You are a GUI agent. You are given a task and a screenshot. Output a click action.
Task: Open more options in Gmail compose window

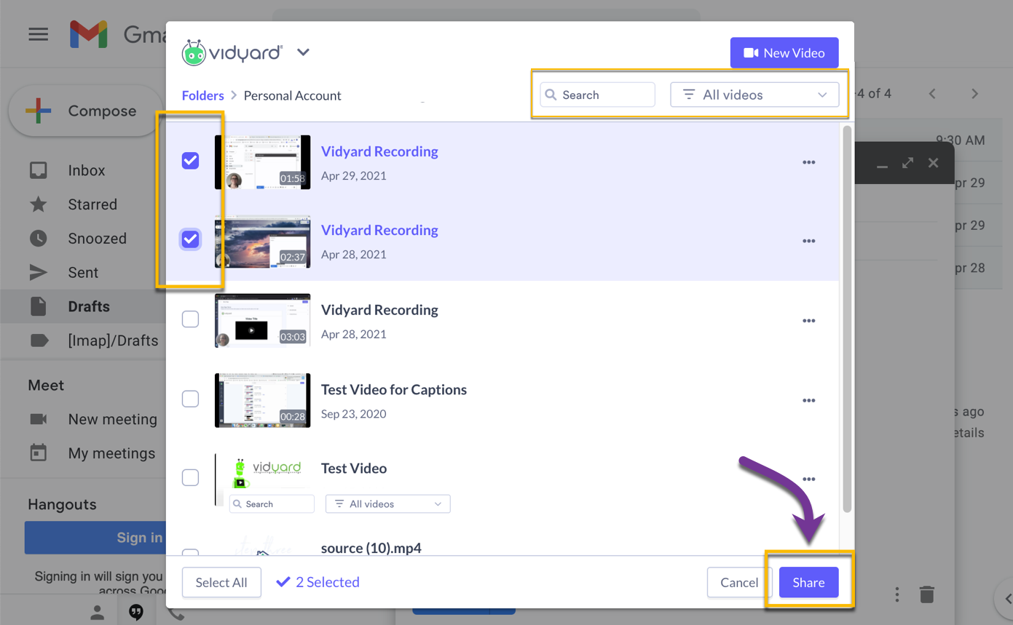[x=897, y=594]
